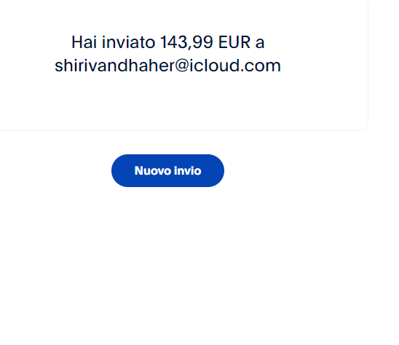The image size is (399, 345).
Task: Click the EUR currency label
Action: [234, 42]
